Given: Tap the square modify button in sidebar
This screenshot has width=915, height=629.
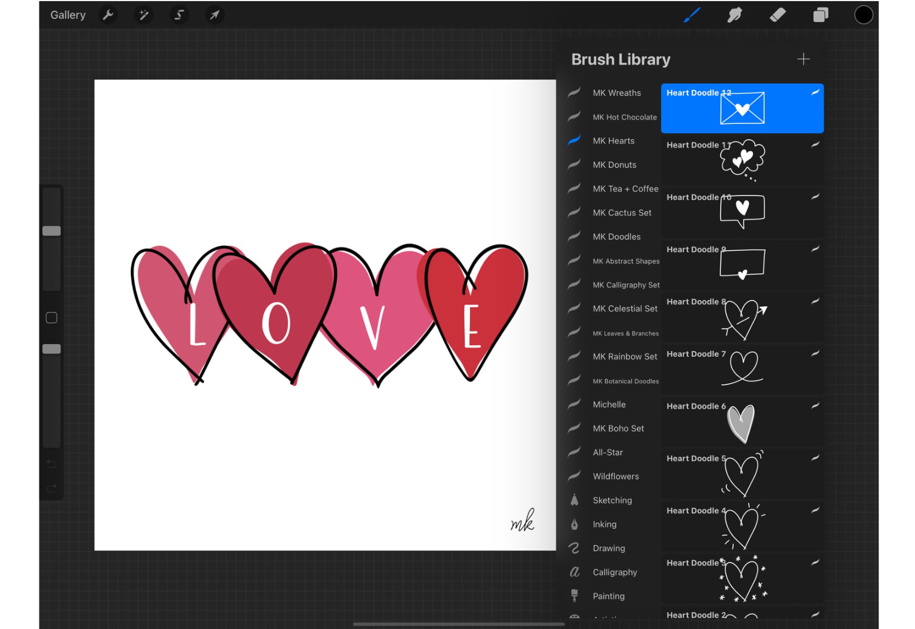Looking at the screenshot, I should coord(51,318).
